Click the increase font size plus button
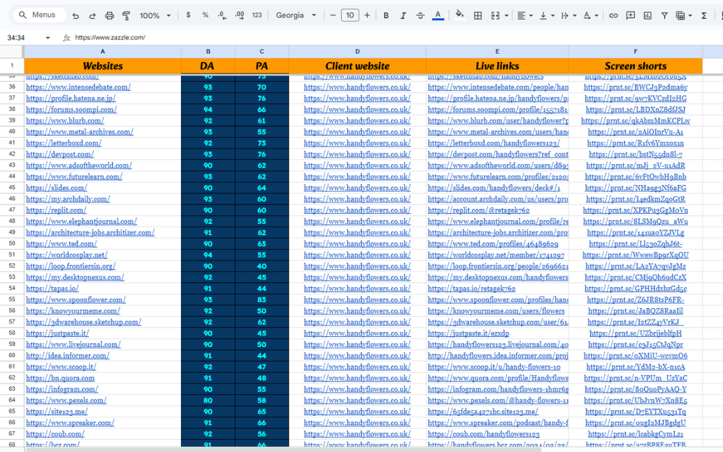The width and height of the screenshot is (723, 452). 367,15
